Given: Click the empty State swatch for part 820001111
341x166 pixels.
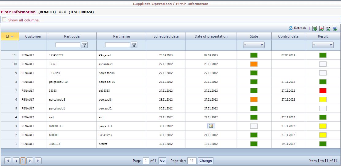Looking at the screenshot, I should pyautogui.click(x=254, y=126).
